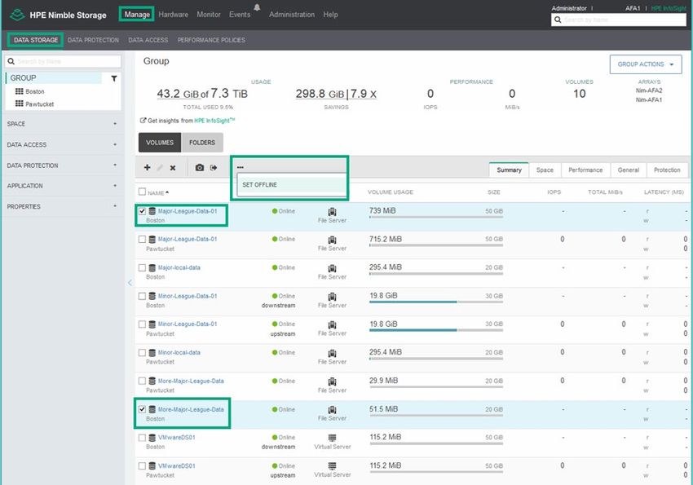The image size is (693, 485).
Task: Open the more actions ellipsis icon
Action: [240, 167]
